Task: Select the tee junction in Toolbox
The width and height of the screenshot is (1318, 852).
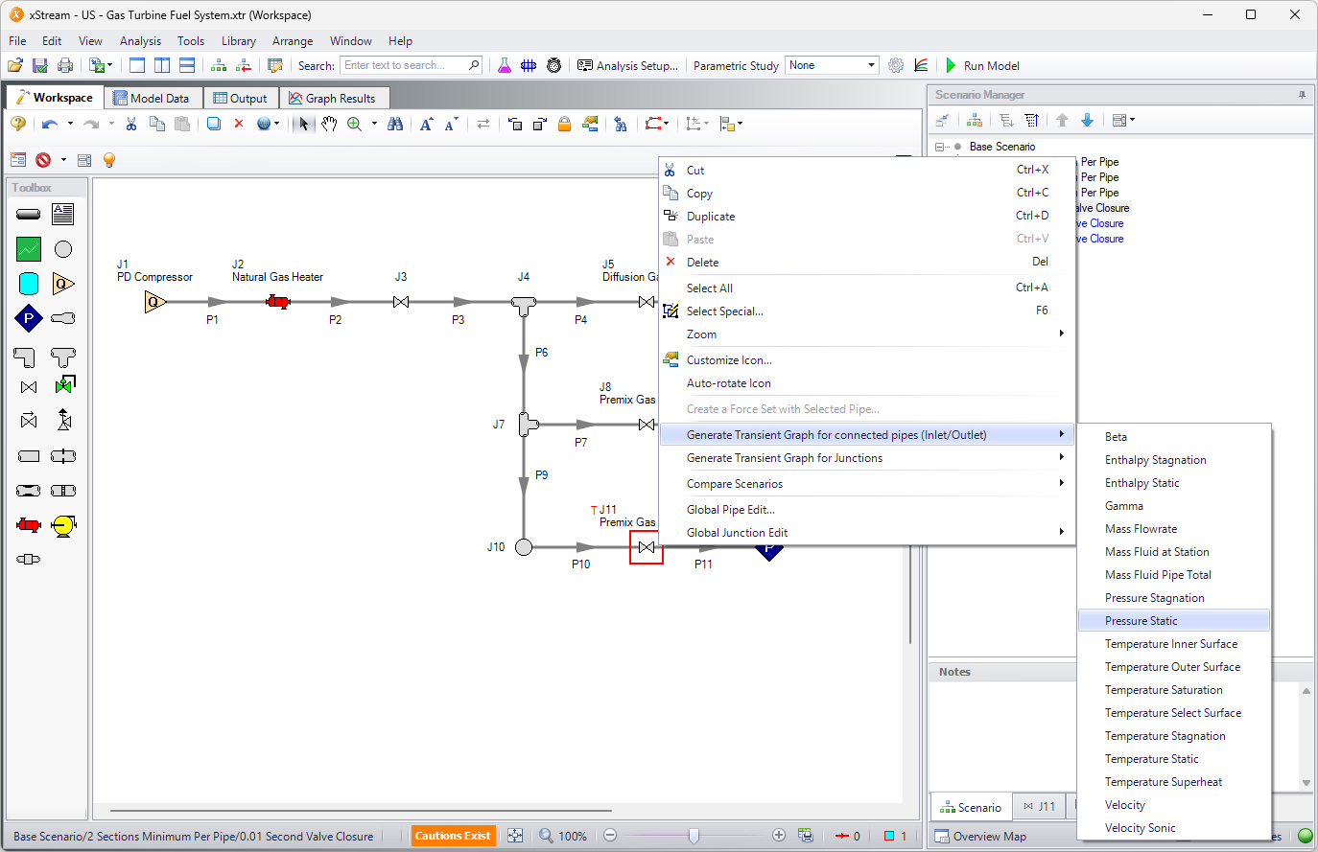Action: pyautogui.click(x=63, y=357)
